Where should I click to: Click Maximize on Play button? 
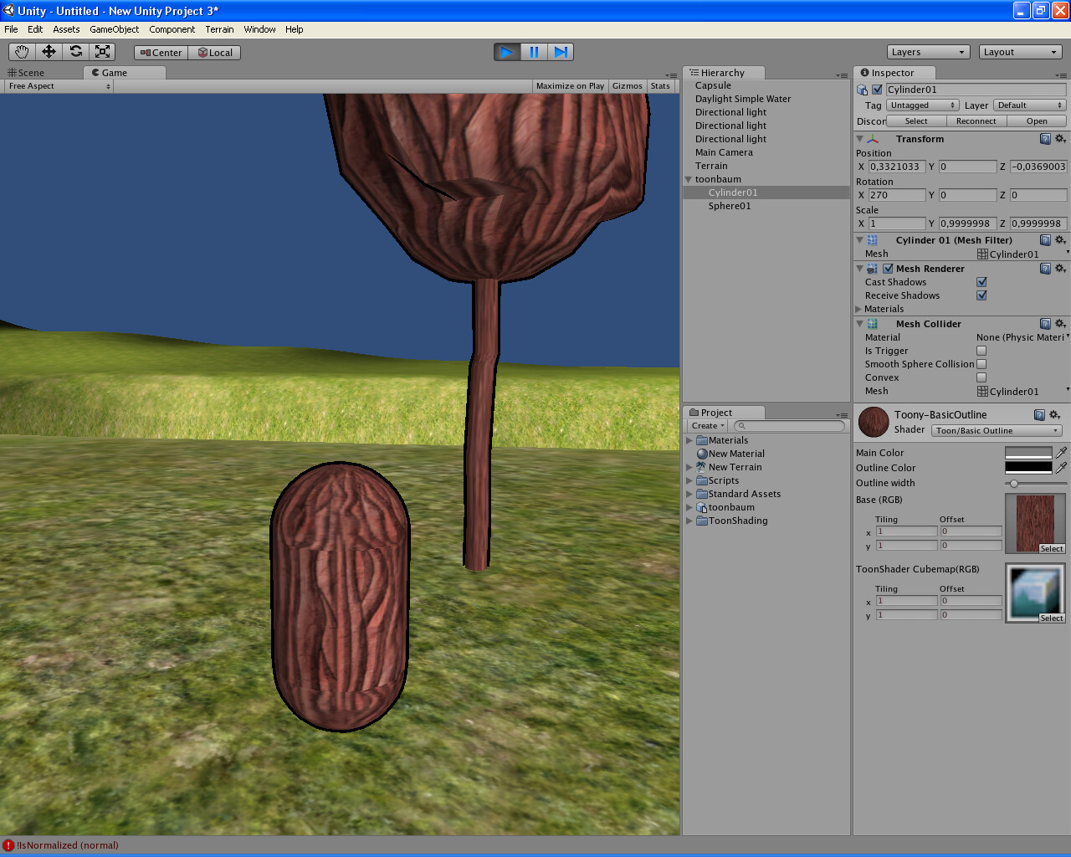coord(570,86)
